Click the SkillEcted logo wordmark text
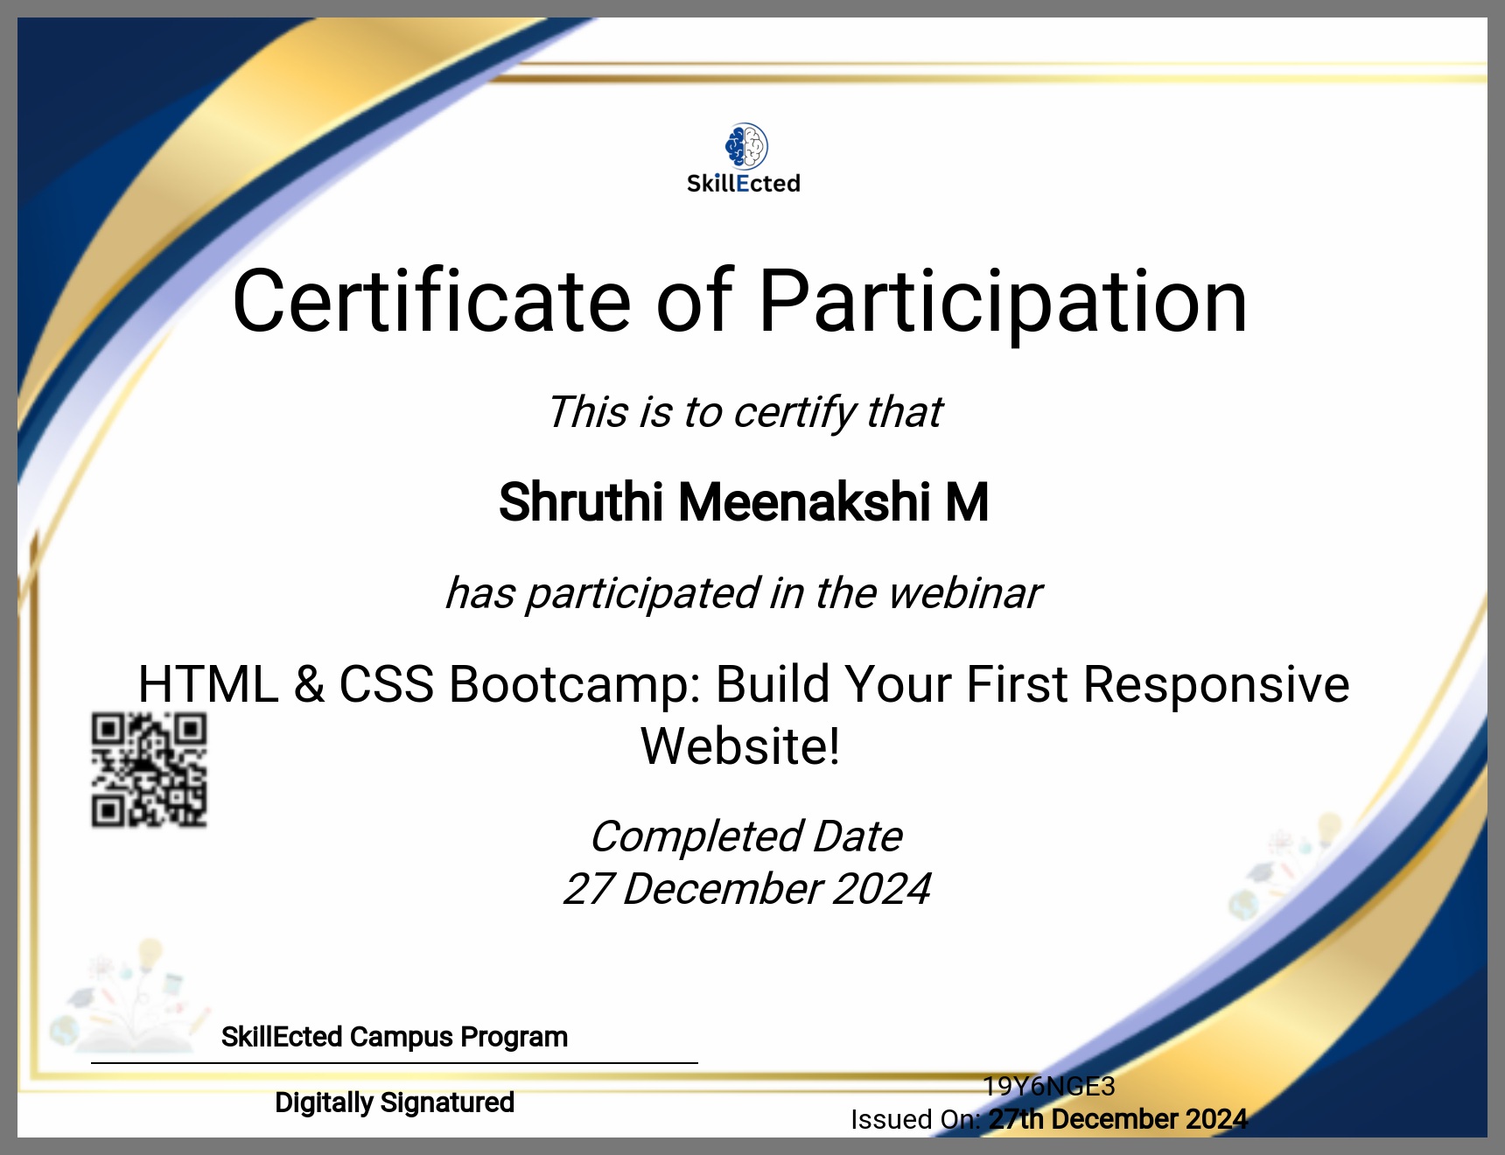 click(743, 184)
